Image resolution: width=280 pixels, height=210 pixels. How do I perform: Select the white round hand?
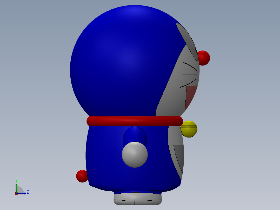point(135,155)
